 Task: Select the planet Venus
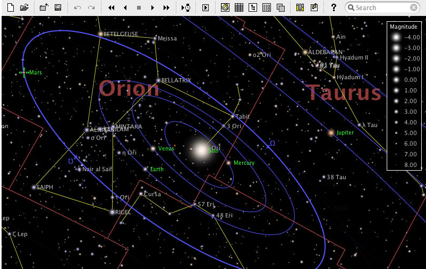pyautogui.click(x=153, y=148)
